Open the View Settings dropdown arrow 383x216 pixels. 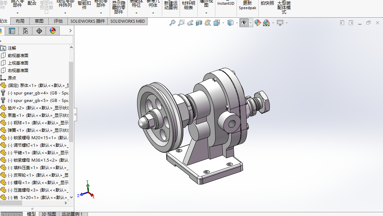click(287, 23)
